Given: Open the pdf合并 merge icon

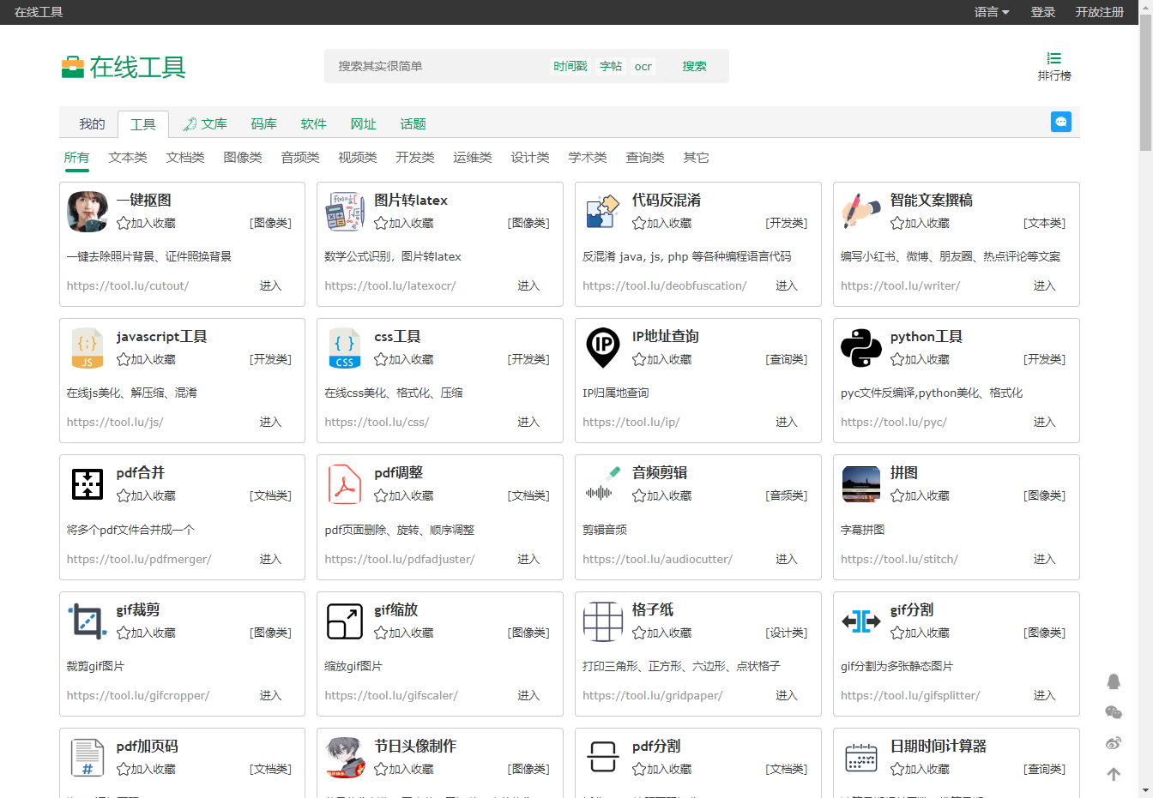Looking at the screenshot, I should click(88, 484).
